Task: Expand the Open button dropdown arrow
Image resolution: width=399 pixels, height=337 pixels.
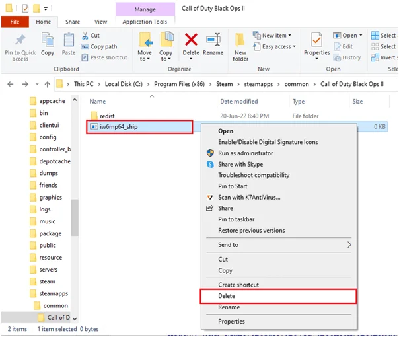Action: tap(361, 36)
